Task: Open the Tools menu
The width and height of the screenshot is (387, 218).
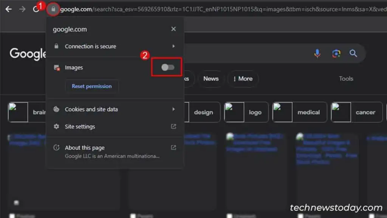Action: [x=346, y=78]
